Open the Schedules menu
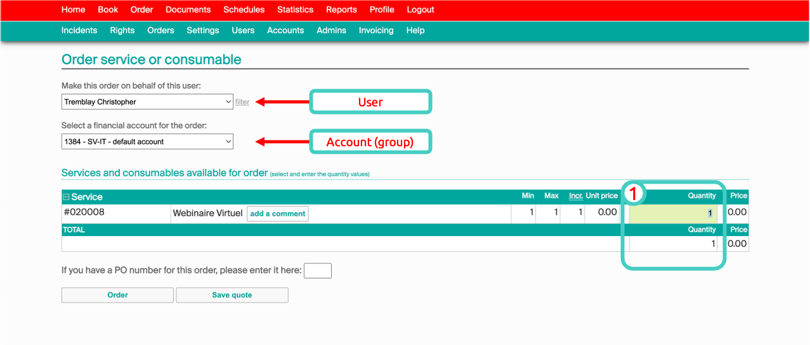 (244, 9)
